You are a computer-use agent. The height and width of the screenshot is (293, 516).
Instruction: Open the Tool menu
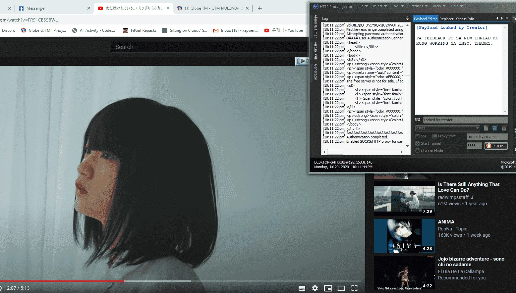pos(398,6)
